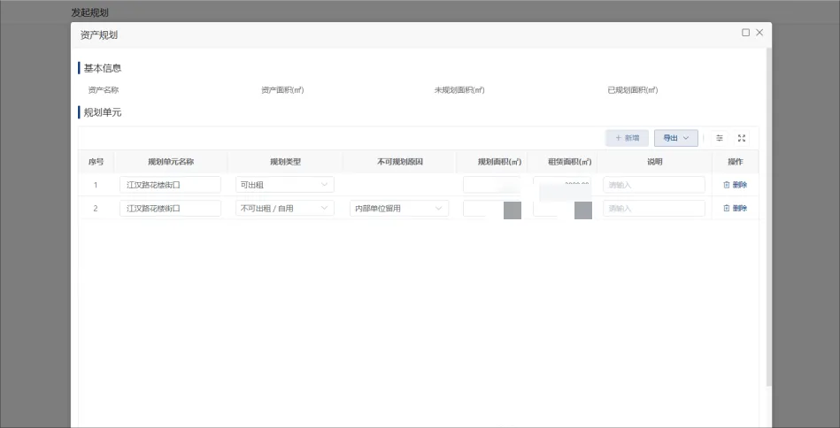This screenshot has width=840, height=428.
Task: Open the table column settings icon
Action: point(720,138)
